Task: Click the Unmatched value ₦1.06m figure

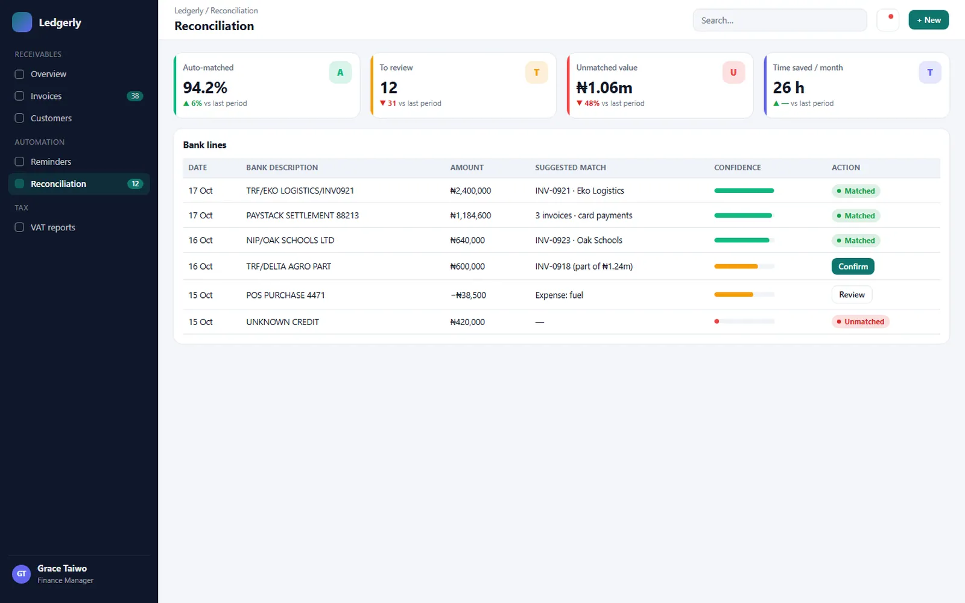Action: (x=604, y=87)
